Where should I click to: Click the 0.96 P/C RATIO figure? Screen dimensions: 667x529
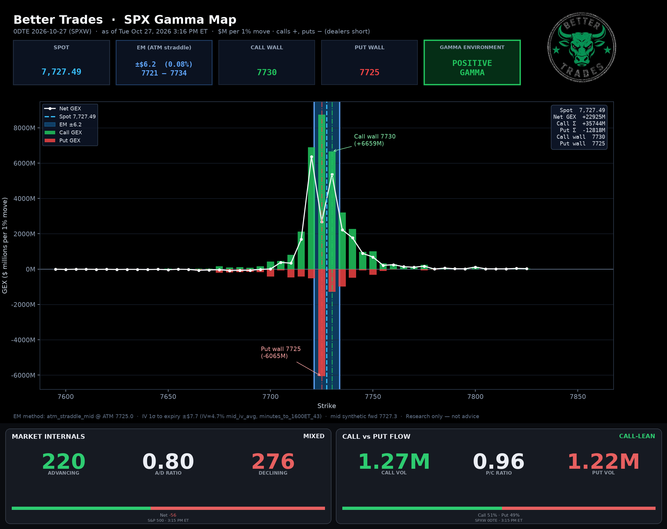click(x=499, y=461)
